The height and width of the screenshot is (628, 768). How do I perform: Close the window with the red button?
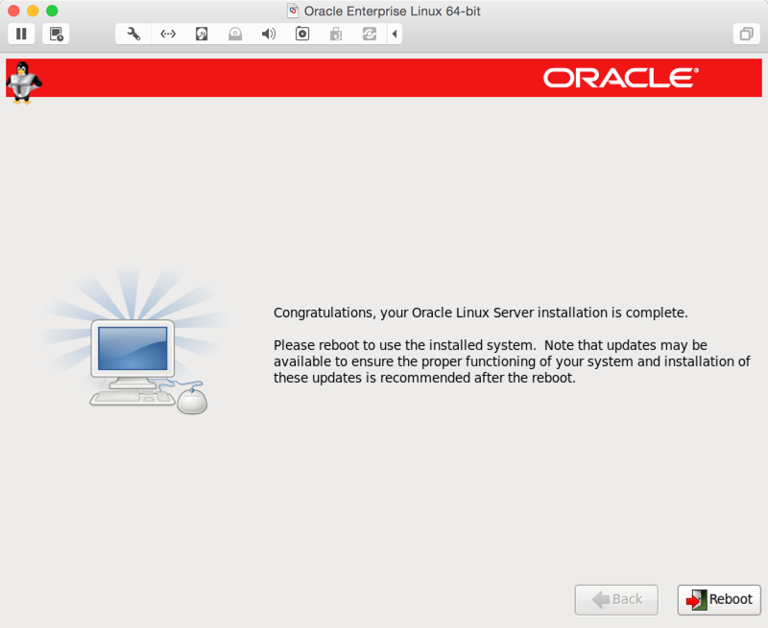coord(13,11)
